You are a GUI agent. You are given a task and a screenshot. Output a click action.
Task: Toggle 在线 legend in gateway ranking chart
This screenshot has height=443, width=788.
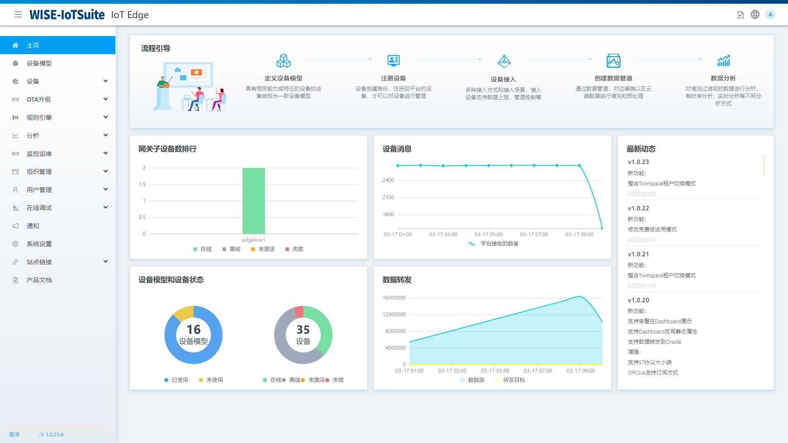(202, 249)
